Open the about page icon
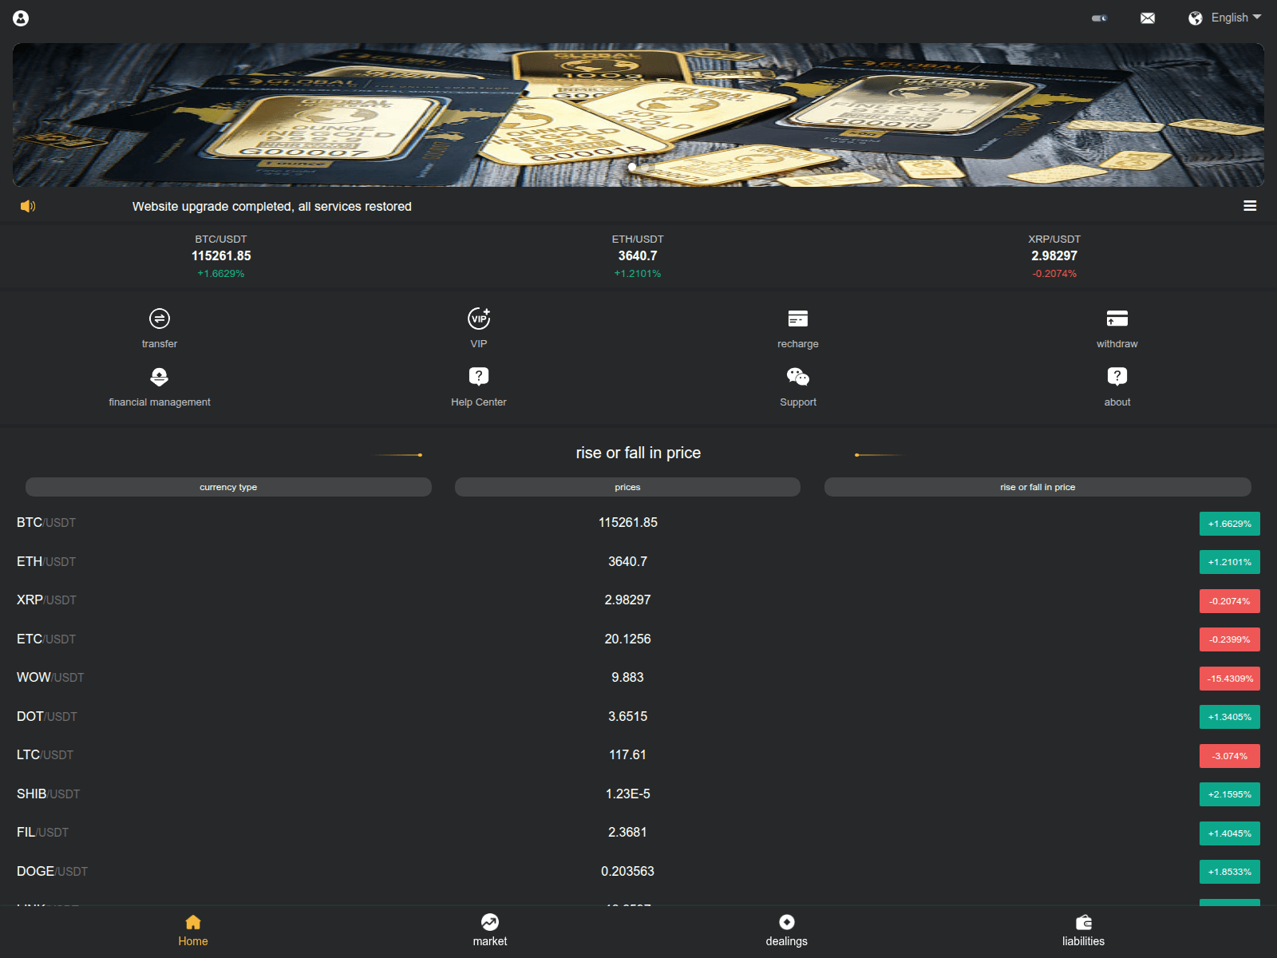 pyautogui.click(x=1117, y=376)
